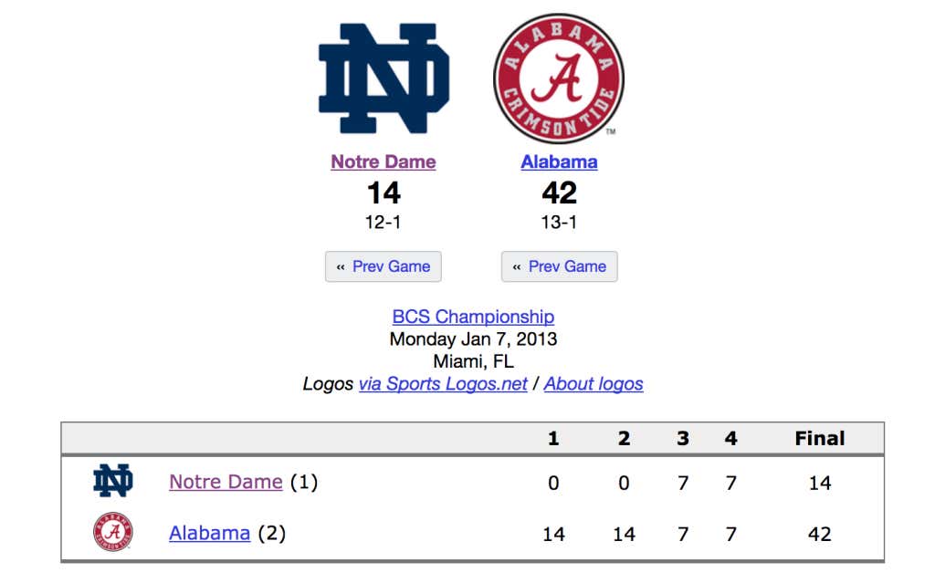Select Alabama's final score 42 in table
Viewport: 935px width, 583px height.
click(819, 534)
